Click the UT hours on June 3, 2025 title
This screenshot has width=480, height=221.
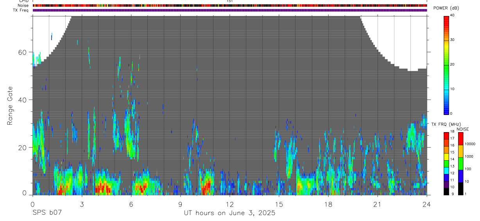click(x=230, y=213)
